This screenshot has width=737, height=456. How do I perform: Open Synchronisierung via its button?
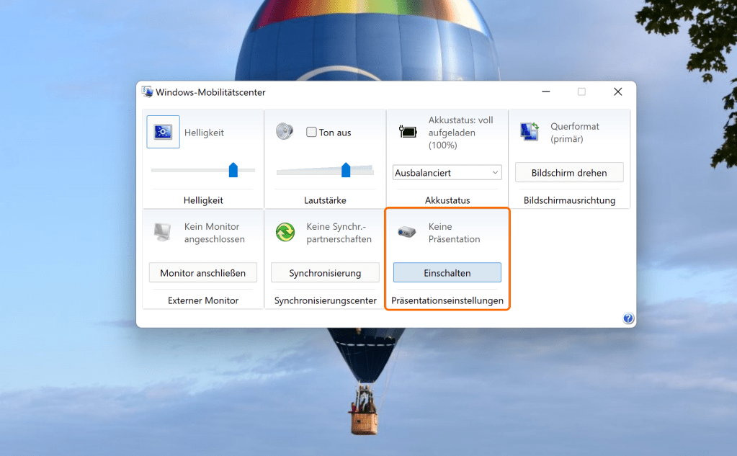coord(325,273)
